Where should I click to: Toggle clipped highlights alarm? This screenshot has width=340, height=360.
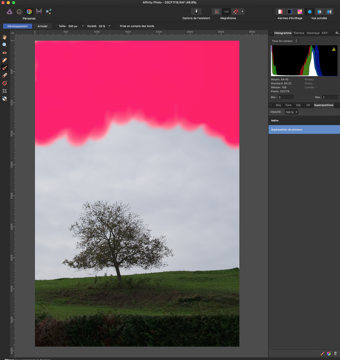pos(280,12)
